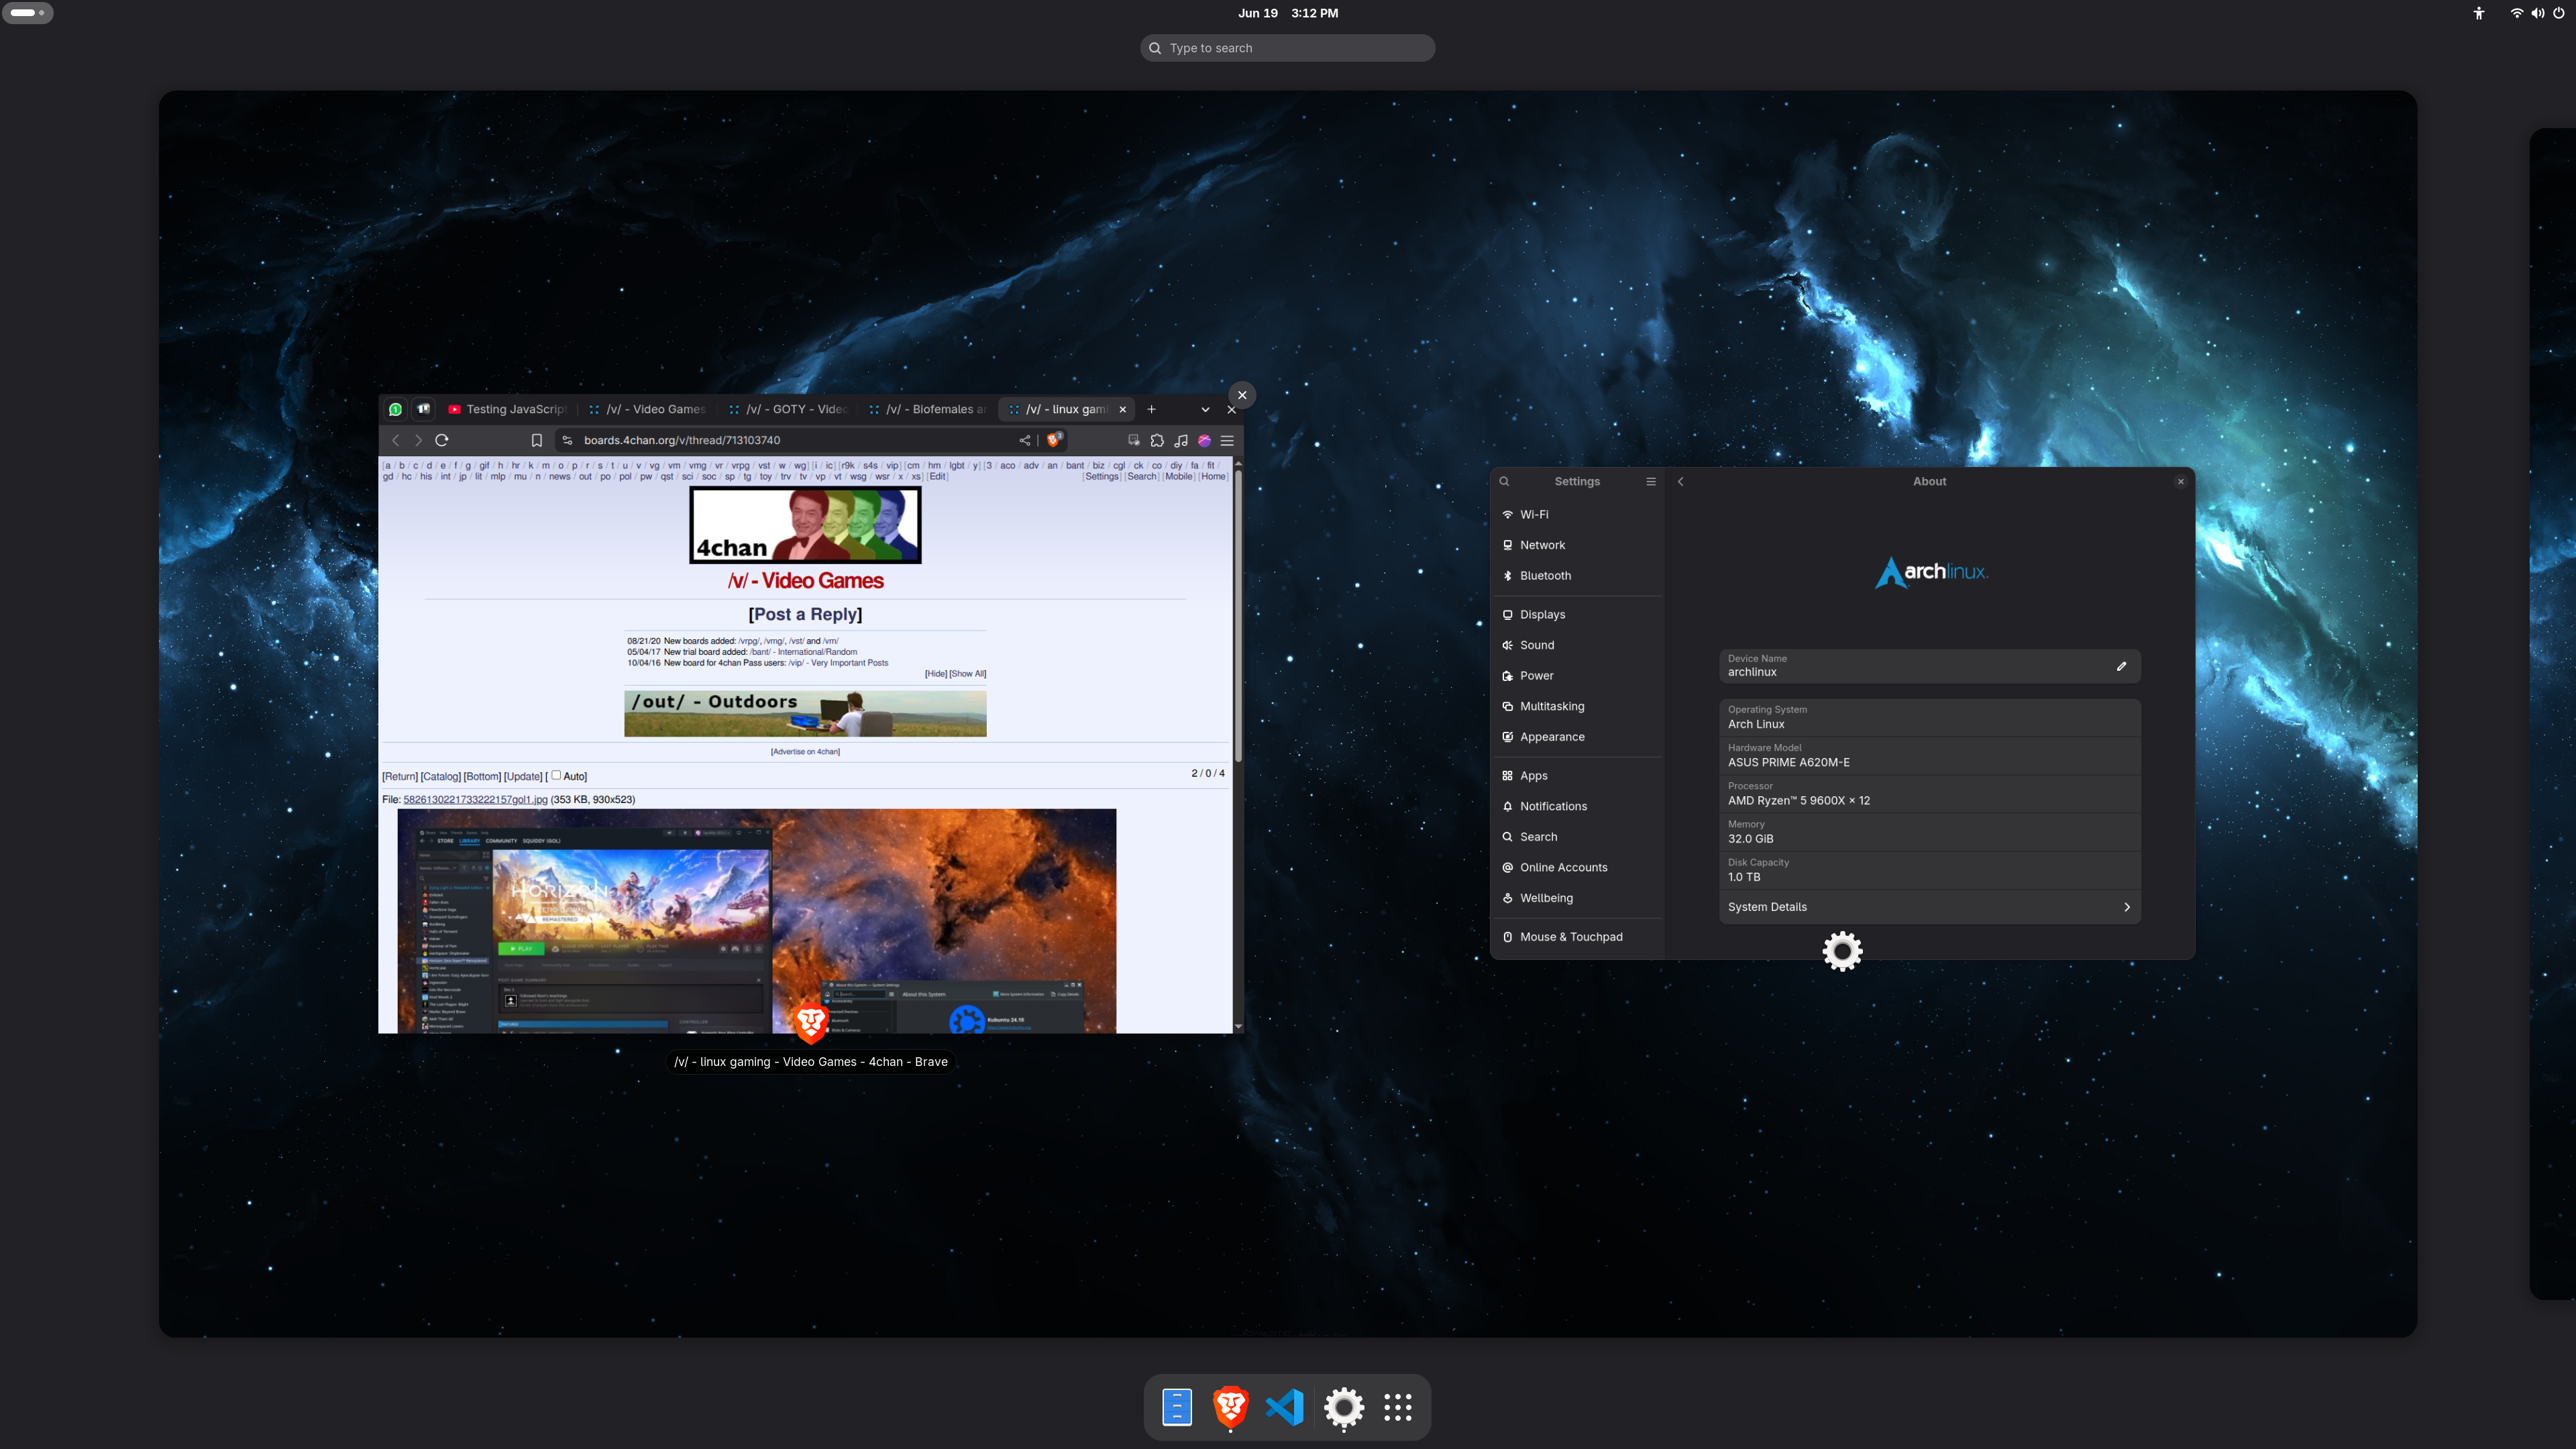Click the Type to search overview field
This screenshot has height=1449, width=2576.
pos(1287,48)
